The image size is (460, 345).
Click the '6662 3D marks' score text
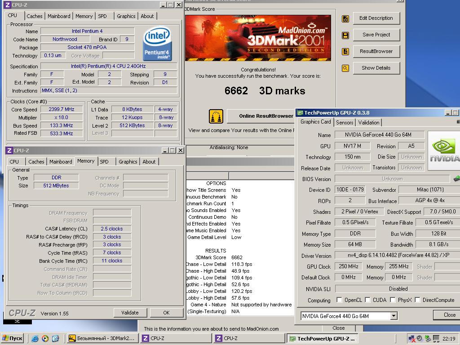tap(265, 91)
